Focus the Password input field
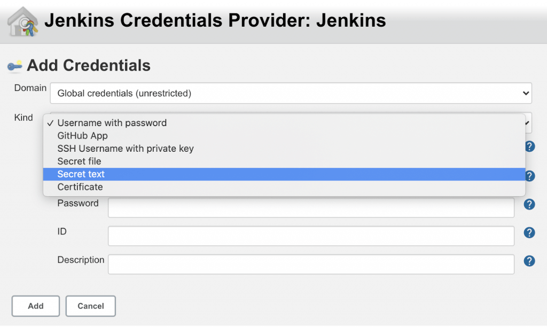 coord(311,208)
